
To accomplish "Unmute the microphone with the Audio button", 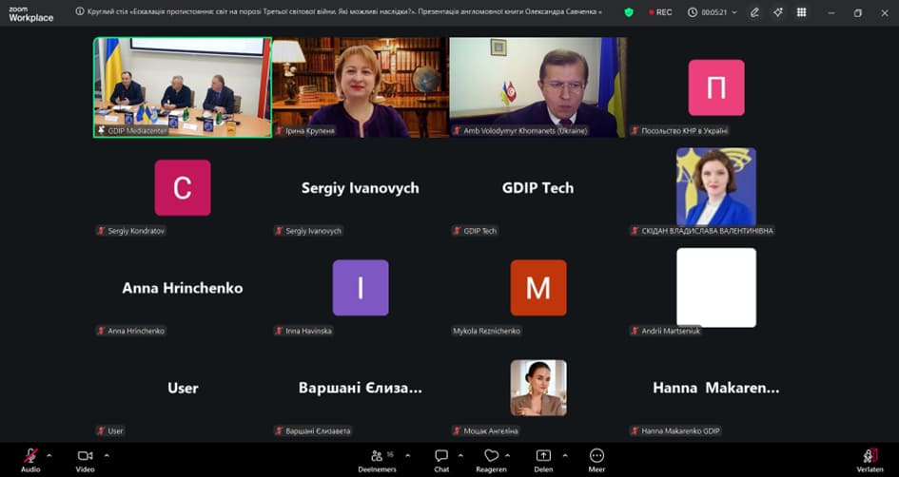I will pos(30,457).
